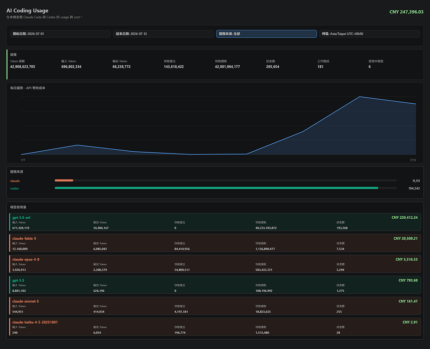Viewport: 430px width, 349px height.
Task: Click the 快取讀取 value 42,001,964,177
Action: [x=228, y=67]
